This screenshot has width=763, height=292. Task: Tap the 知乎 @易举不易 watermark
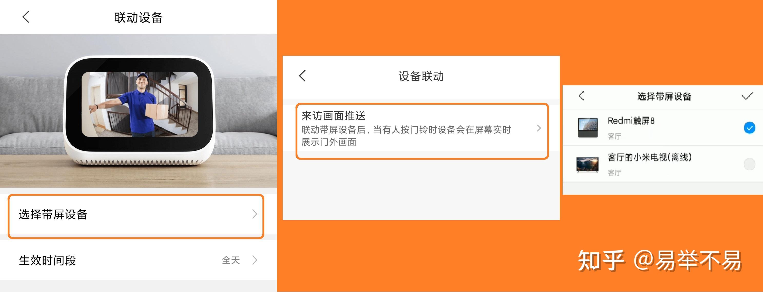[x=659, y=260]
